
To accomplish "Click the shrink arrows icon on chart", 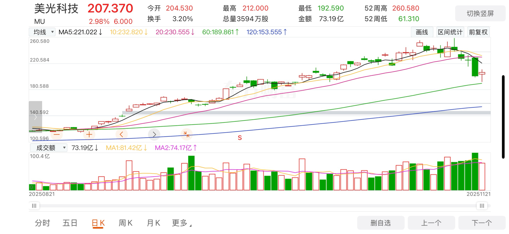I will tap(186, 134).
